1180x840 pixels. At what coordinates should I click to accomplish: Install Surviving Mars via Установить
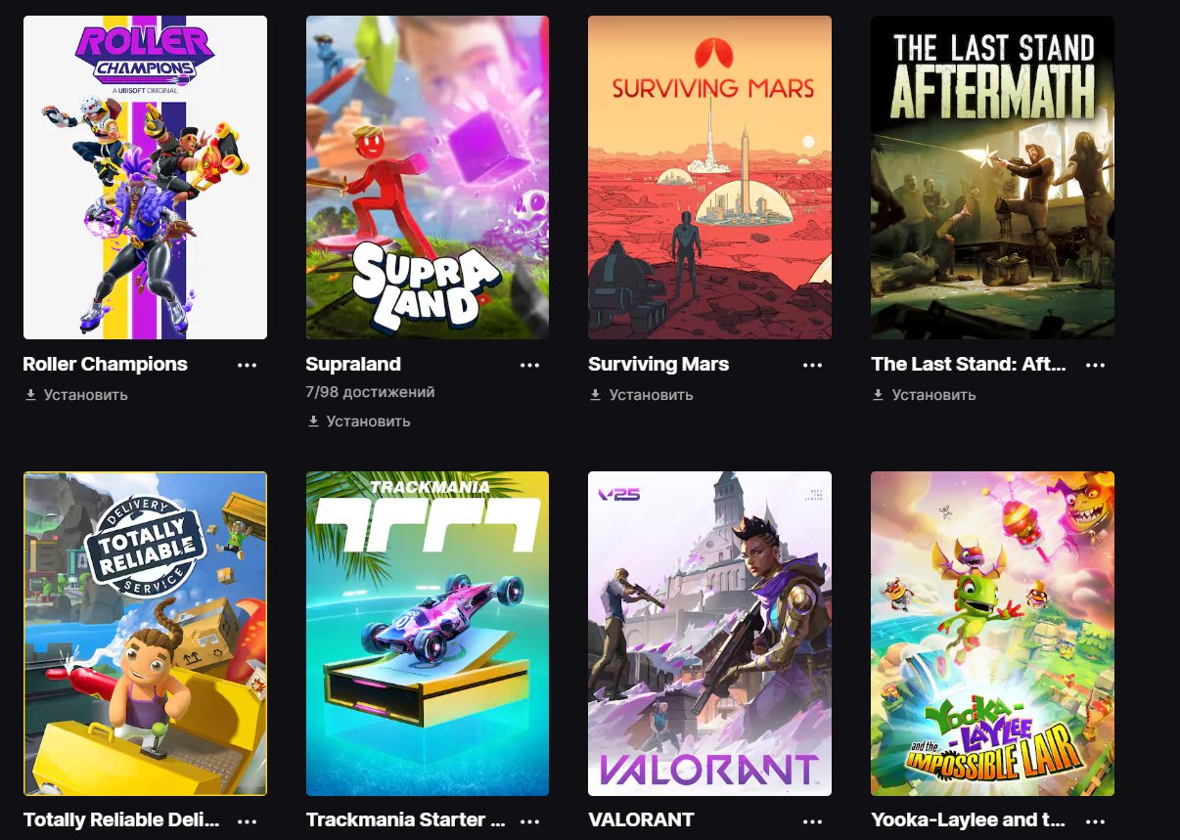(642, 395)
